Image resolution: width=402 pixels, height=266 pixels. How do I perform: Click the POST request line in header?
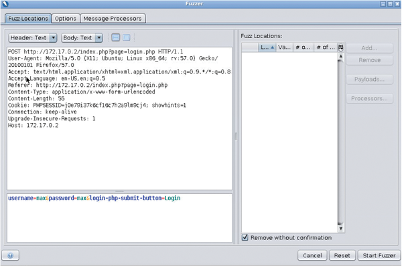(x=95, y=51)
